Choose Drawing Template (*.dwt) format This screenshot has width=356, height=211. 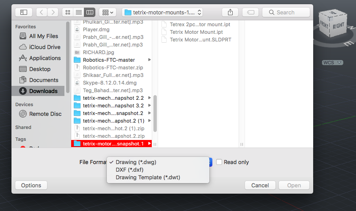pos(158,177)
